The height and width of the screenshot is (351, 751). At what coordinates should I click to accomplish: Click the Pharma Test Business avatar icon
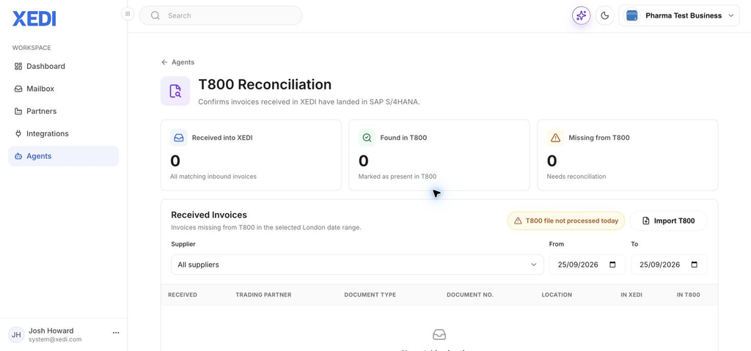[632, 16]
